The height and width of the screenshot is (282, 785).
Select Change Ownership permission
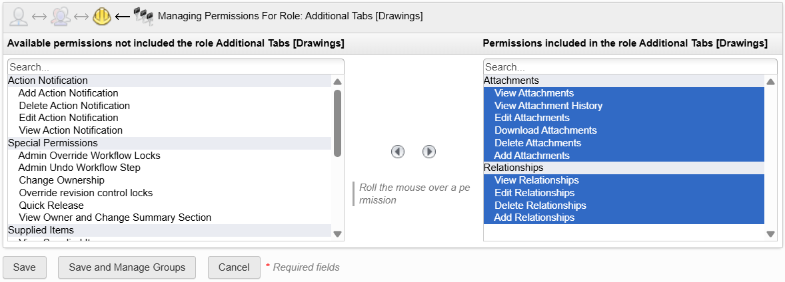(x=61, y=180)
